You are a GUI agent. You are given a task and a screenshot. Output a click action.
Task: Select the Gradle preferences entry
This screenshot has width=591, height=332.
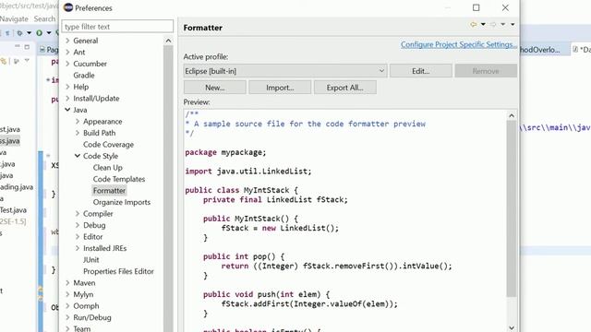point(84,76)
